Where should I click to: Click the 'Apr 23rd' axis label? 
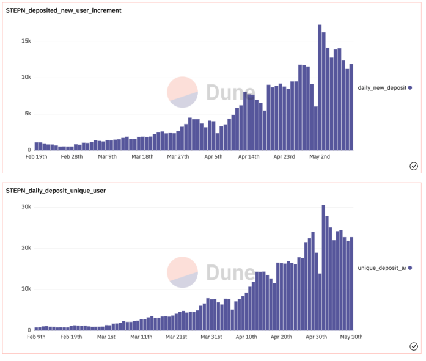[x=284, y=157]
